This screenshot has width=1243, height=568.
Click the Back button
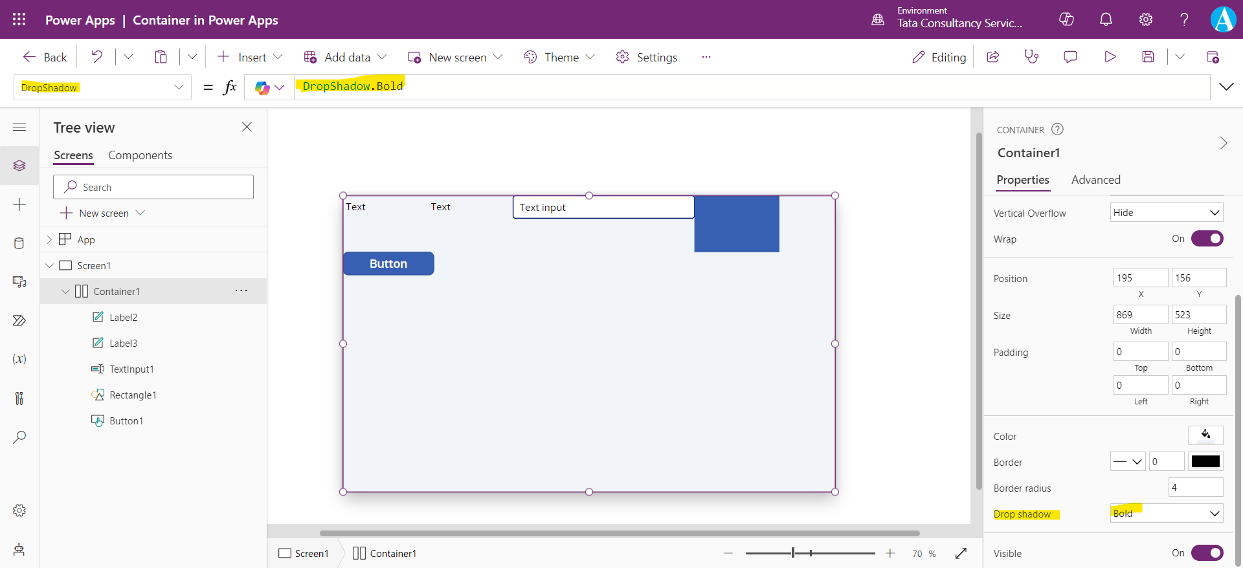(45, 57)
